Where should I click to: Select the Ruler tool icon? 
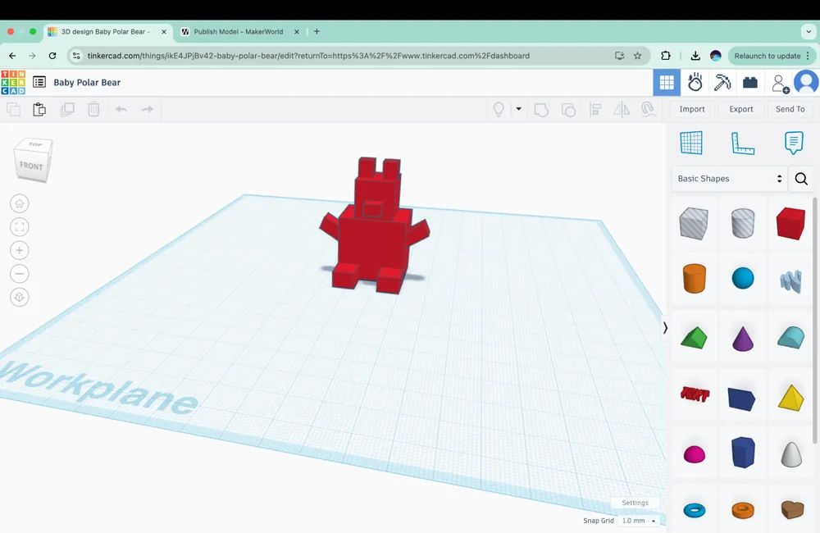click(x=743, y=143)
